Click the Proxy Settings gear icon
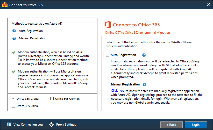 pyautogui.click(x=52, y=125)
